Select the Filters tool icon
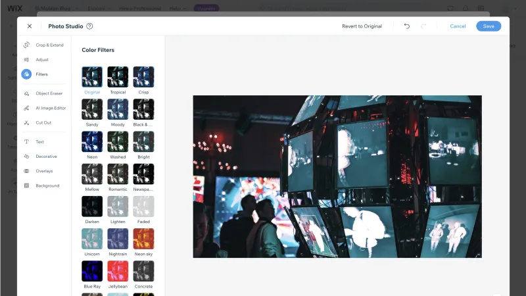The image size is (526, 296). point(26,74)
